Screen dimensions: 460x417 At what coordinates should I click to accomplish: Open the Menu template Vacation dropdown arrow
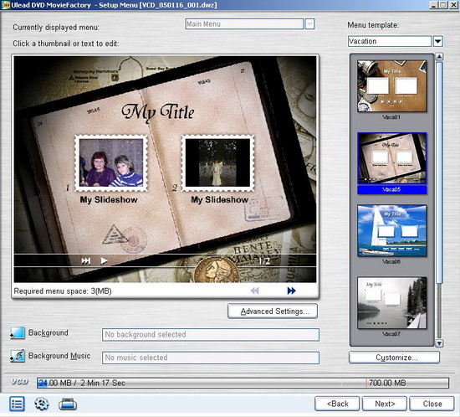pos(438,41)
